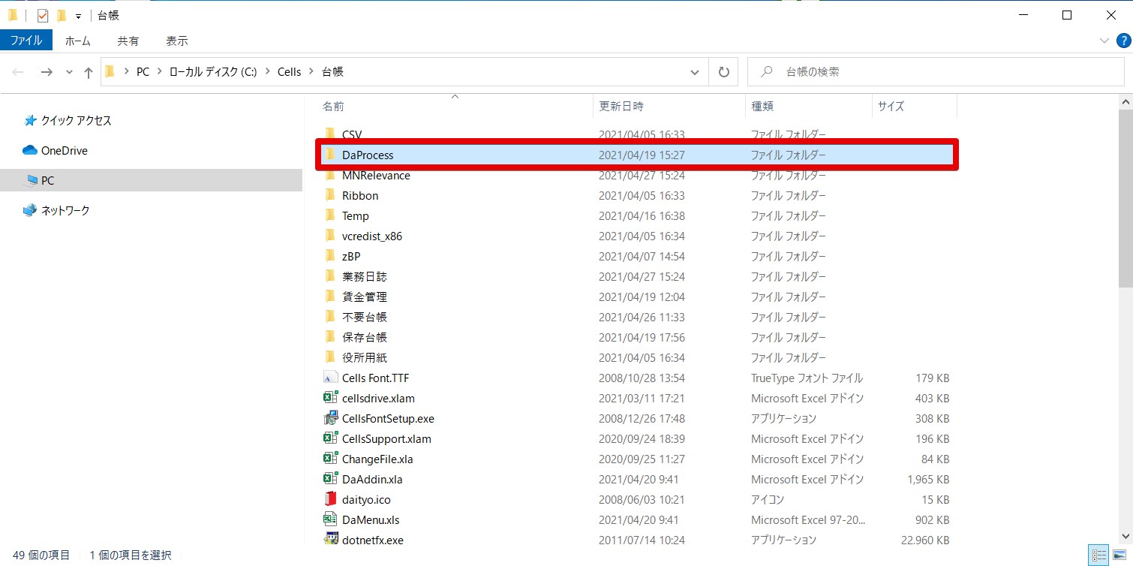Switch to details view layout icon
This screenshot has width=1133, height=566.
tap(1099, 555)
